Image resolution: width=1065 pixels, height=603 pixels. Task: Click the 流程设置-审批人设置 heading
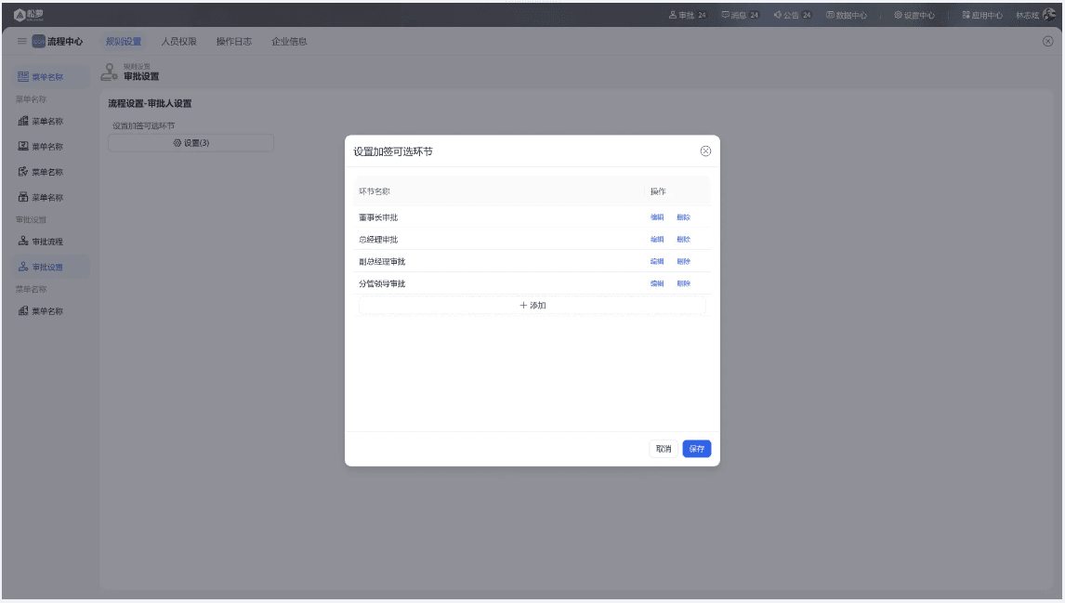[150, 103]
